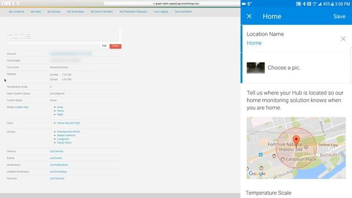The image size is (352, 198).
Task: Open the My SmartApps tab
Action: click(75, 12)
